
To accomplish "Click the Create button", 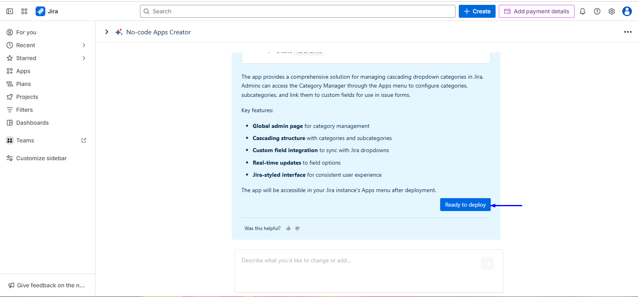I will coord(477,11).
